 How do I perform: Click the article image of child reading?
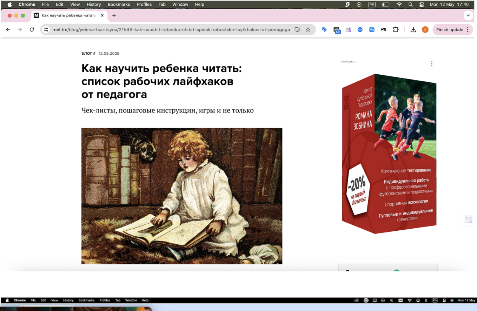[x=182, y=196]
